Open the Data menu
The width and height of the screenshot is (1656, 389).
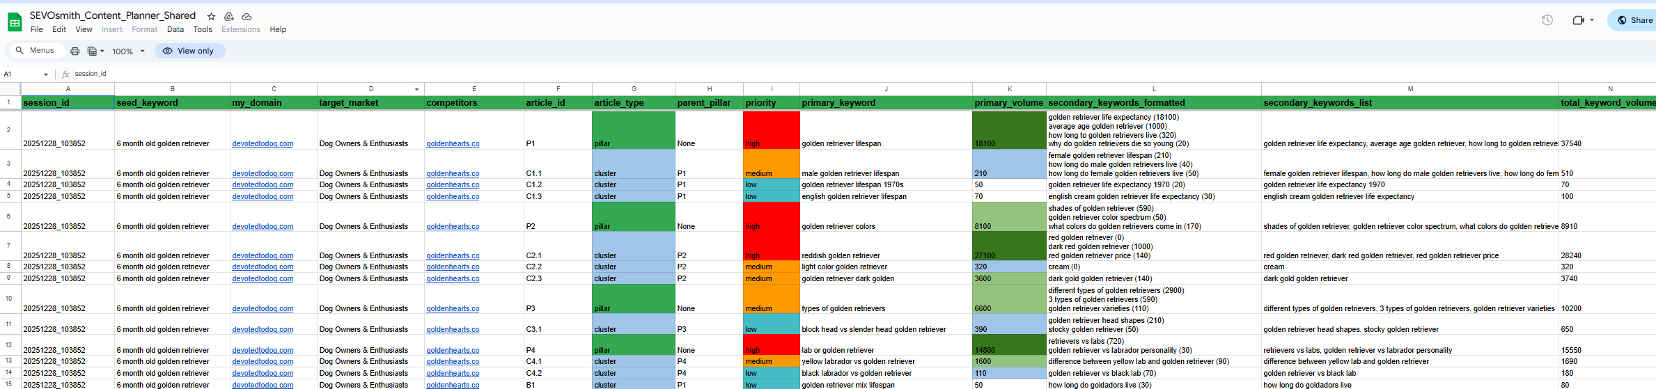pyautogui.click(x=175, y=29)
